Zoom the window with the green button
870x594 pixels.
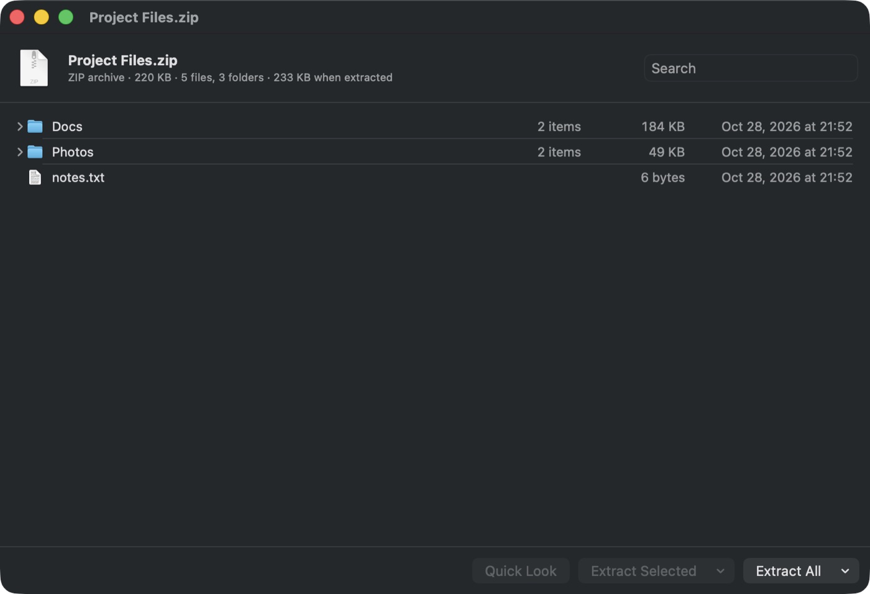pyautogui.click(x=66, y=17)
